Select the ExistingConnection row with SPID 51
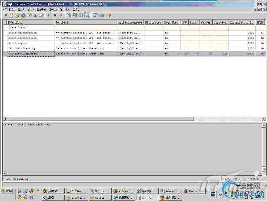The height and width of the screenshot is (201, 267). 134,33
